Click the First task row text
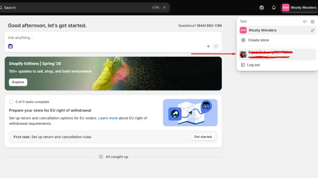 coord(52,137)
